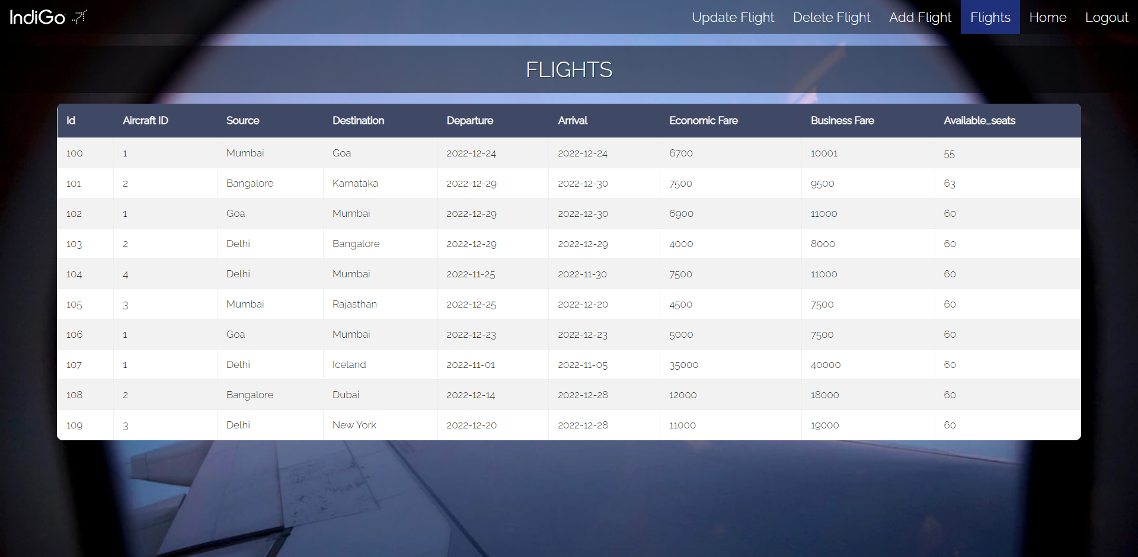
Task: Open the Update Flight page
Action: [733, 17]
